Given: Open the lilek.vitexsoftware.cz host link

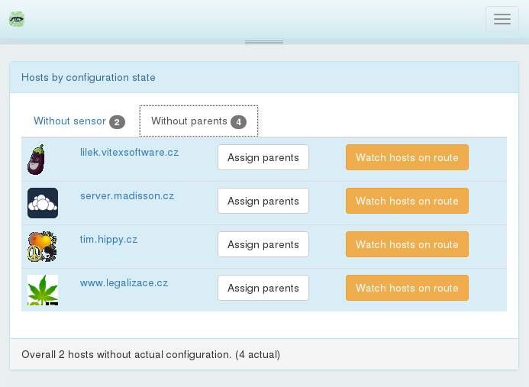Looking at the screenshot, I should point(129,153).
